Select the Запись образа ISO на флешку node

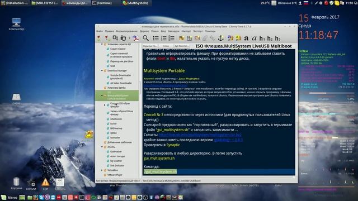point(122,113)
